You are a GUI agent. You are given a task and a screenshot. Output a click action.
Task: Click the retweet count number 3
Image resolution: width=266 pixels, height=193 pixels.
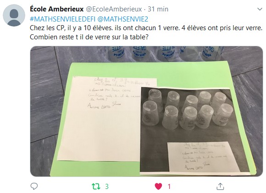[107, 187]
